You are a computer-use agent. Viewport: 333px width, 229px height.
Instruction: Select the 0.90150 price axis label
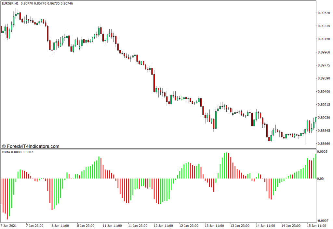[324, 39]
